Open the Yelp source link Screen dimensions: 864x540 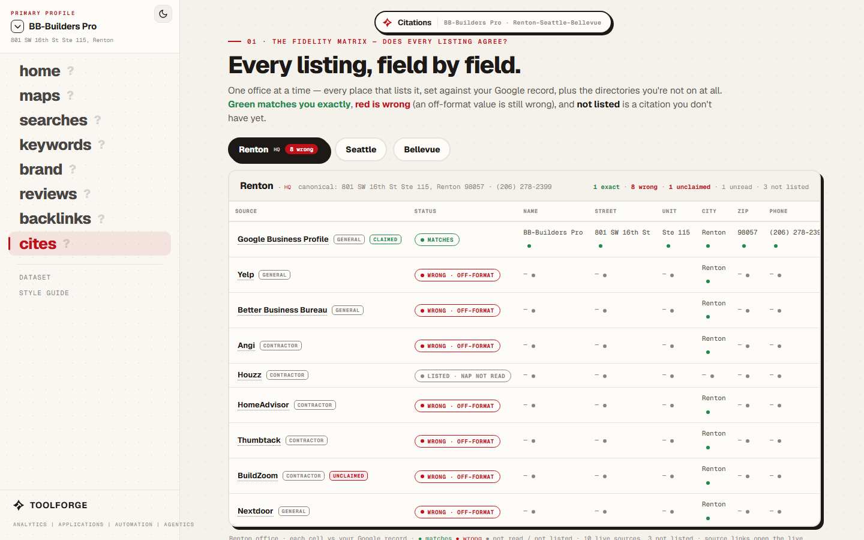click(246, 275)
